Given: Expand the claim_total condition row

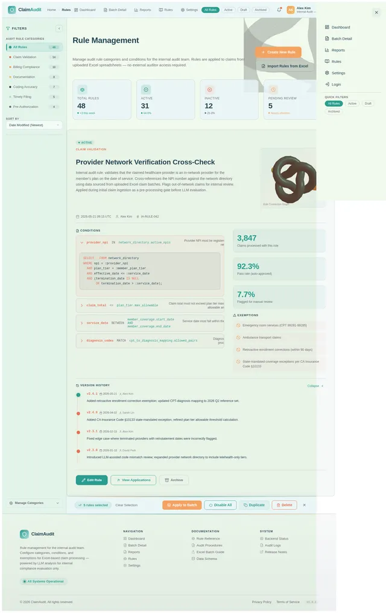Looking at the screenshot, I should tap(150, 306).
